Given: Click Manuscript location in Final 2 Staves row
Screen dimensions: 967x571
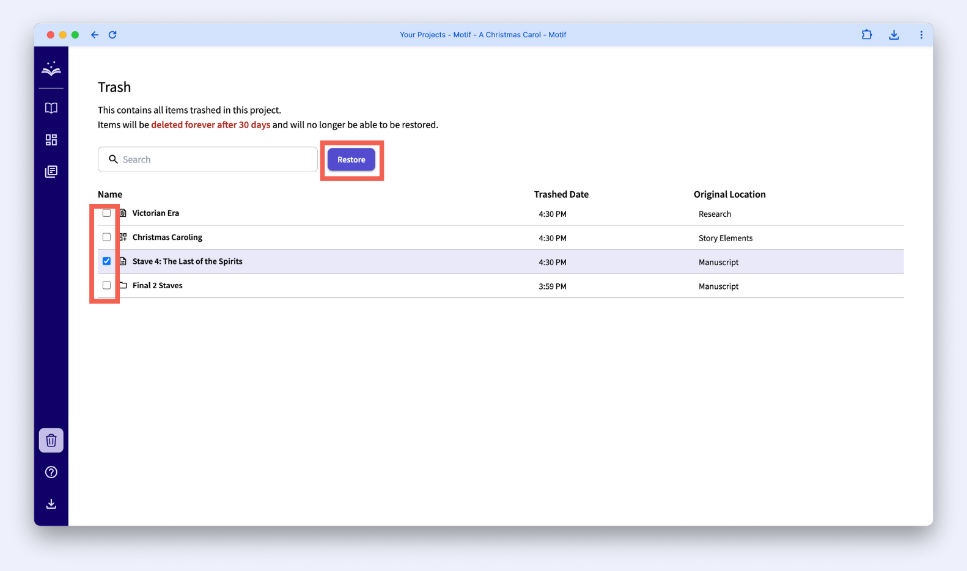Looking at the screenshot, I should (718, 286).
